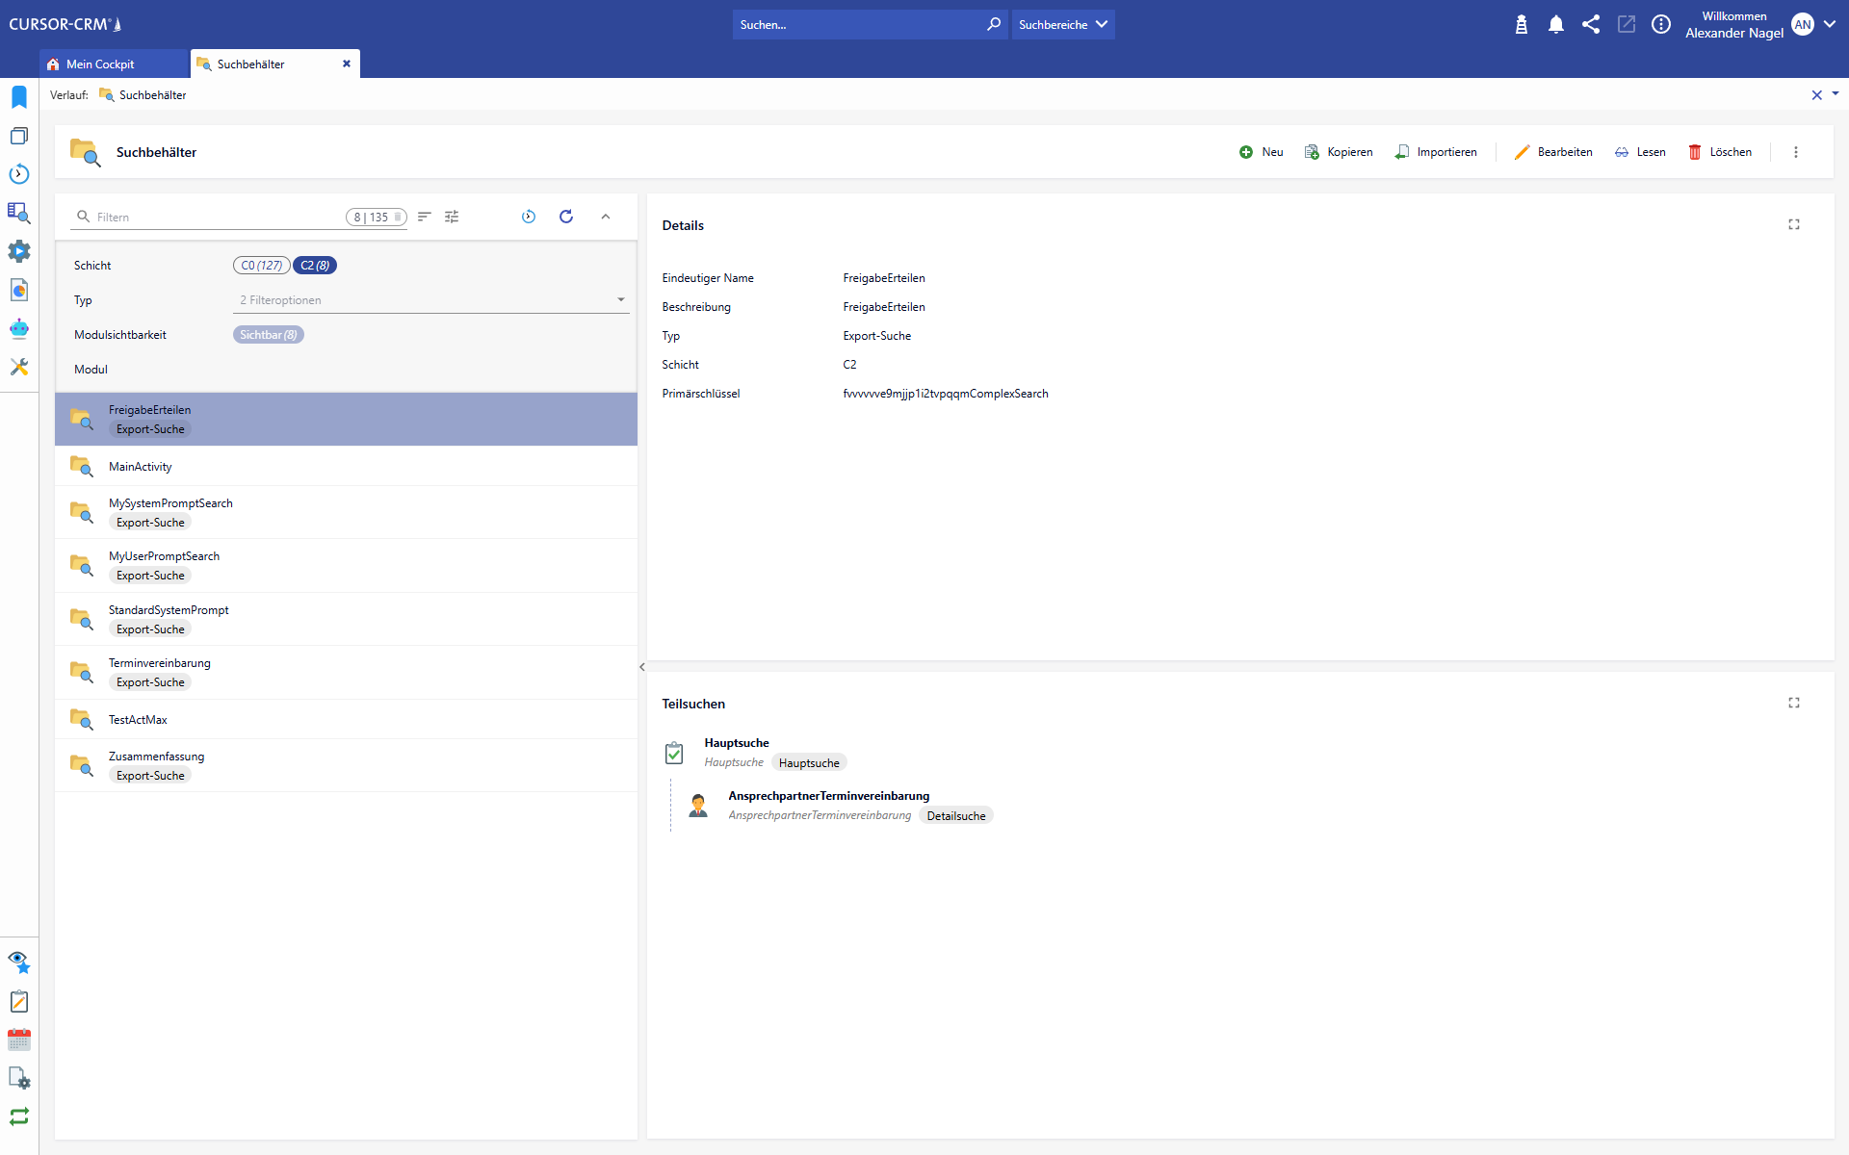The image size is (1849, 1155).
Task: Close the Suchbehälter tab
Action: click(x=347, y=64)
